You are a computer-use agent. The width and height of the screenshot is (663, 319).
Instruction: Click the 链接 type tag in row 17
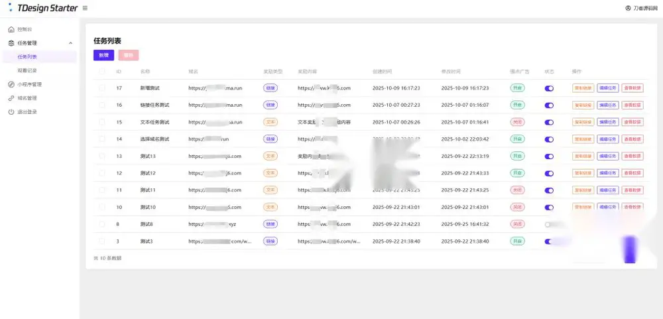(271, 88)
